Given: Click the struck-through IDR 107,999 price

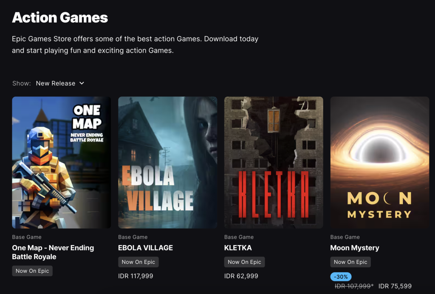Looking at the screenshot, I should tap(354, 286).
